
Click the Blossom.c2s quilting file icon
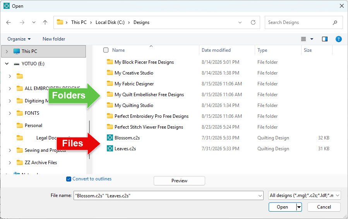coord(110,138)
